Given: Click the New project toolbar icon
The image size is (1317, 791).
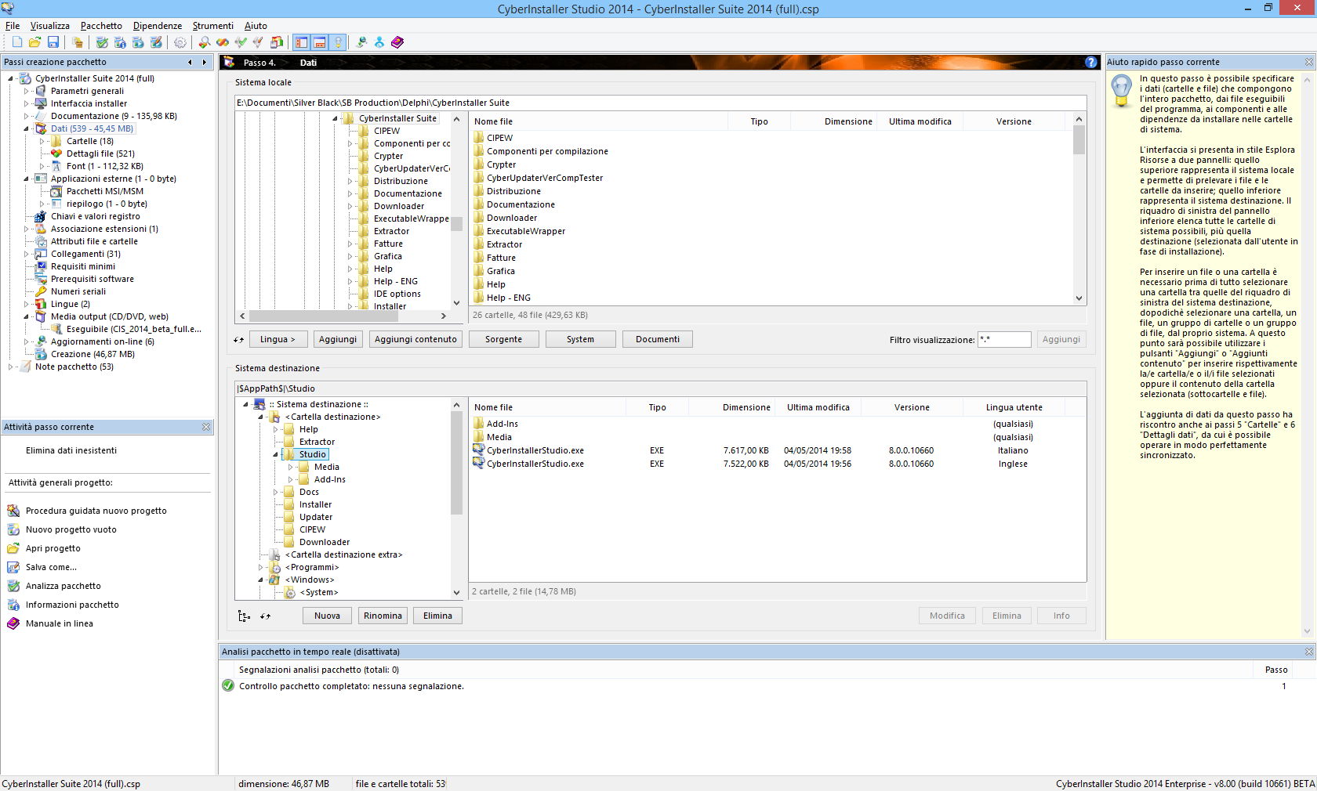Looking at the screenshot, I should tap(16, 42).
